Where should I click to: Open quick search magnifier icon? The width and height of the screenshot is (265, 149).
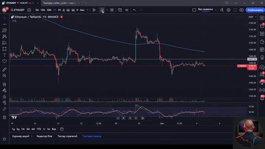222,10
